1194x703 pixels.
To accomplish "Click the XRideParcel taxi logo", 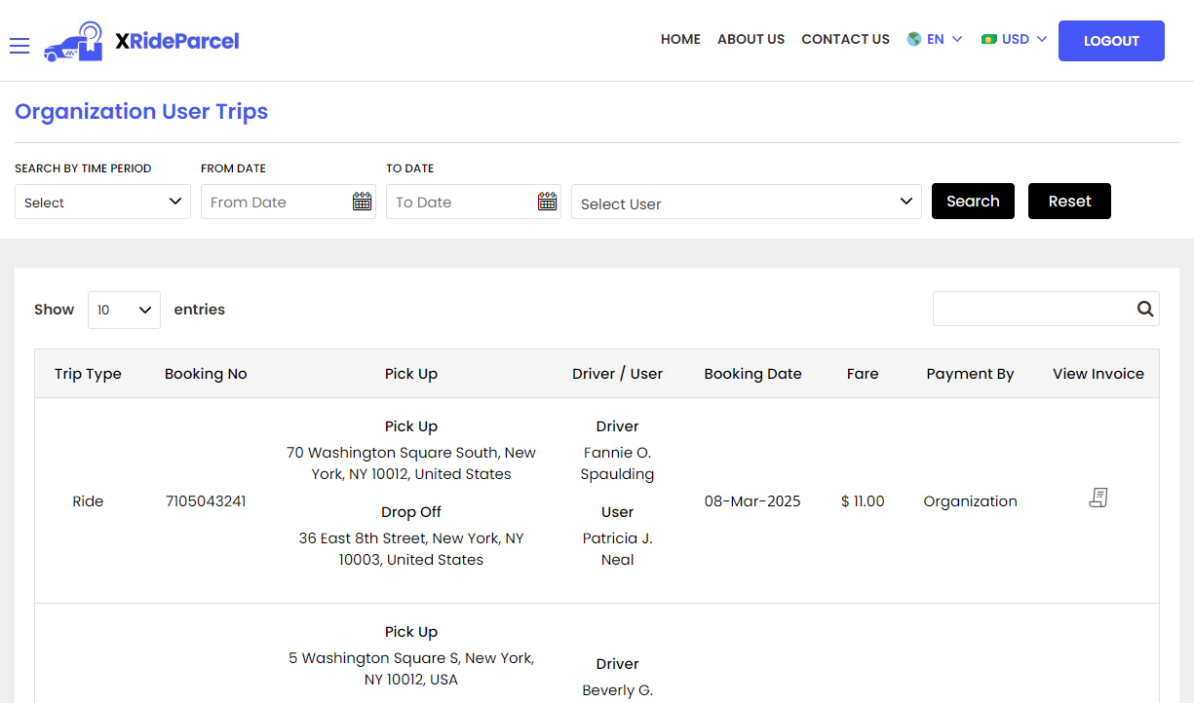I will coord(74,42).
